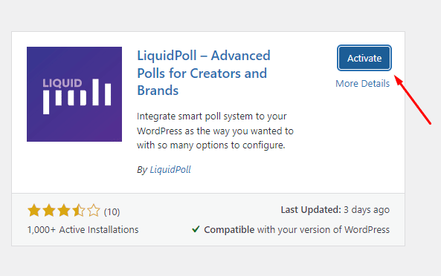Click the 1,000+ Active Installations text

(x=83, y=230)
